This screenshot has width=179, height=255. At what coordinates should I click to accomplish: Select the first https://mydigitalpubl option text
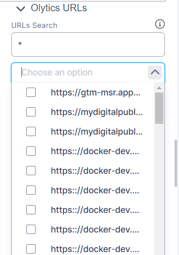click(x=97, y=112)
